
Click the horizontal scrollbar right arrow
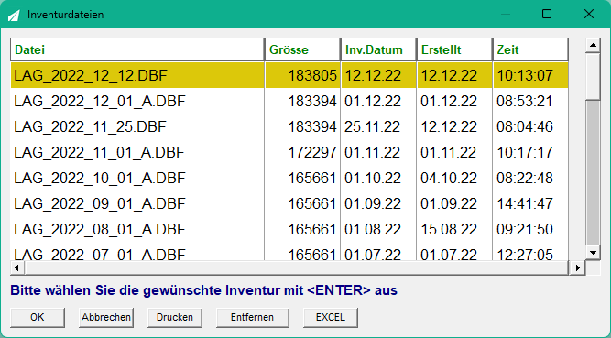[x=577, y=267]
